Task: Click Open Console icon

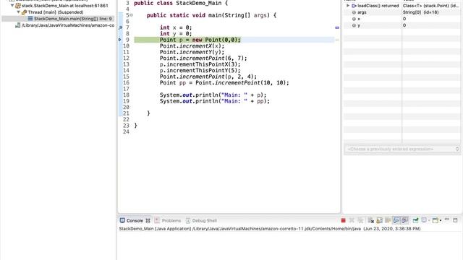Action: click(436, 220)
